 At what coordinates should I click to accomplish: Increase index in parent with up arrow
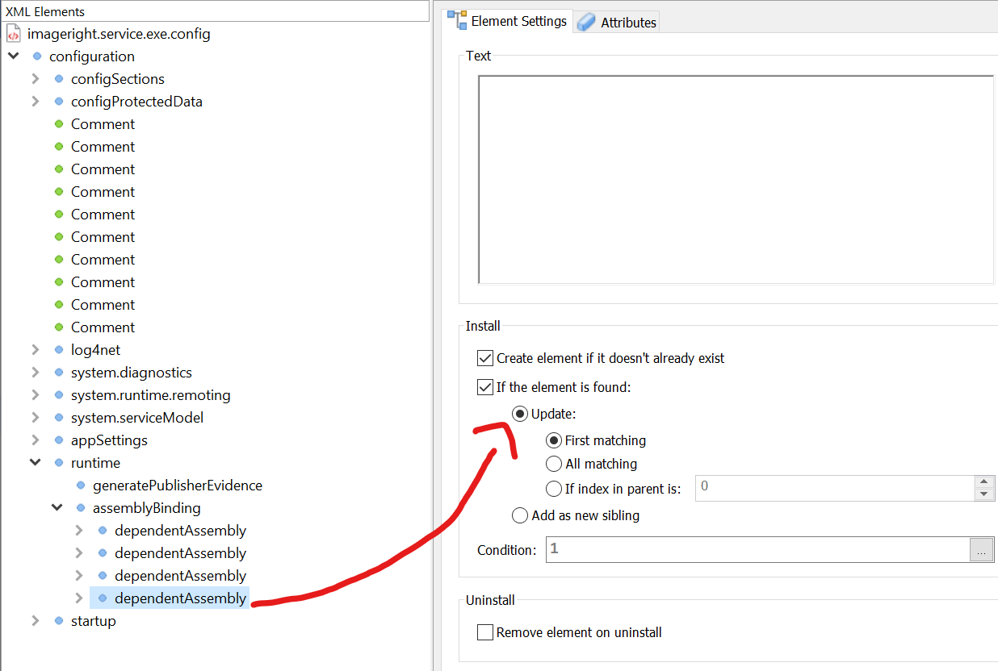pyautogui.click(x=983, y=481)
